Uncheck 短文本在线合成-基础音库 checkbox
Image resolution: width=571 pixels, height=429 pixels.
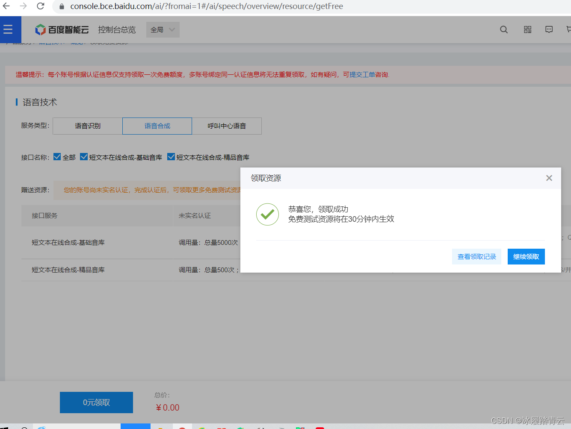(84, 156)
